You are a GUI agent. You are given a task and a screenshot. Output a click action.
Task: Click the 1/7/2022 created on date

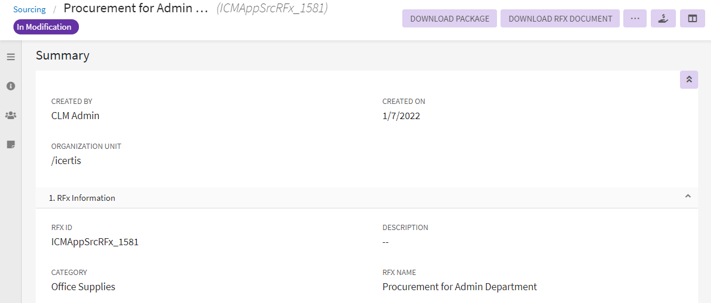point(401,116)
